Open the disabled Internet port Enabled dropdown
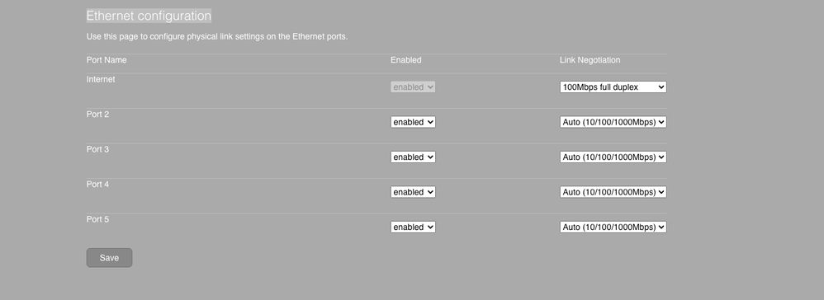 click(x=413, y=87)
